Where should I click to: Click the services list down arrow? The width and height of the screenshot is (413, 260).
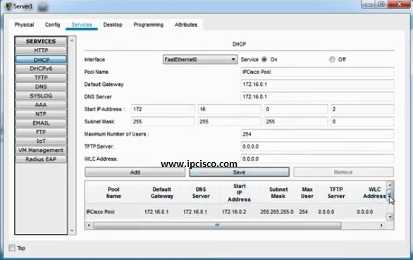point(72,231)
